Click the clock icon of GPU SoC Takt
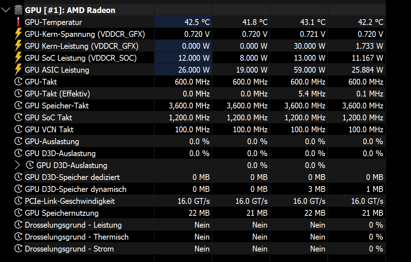Image resolution: width=411 pixels, height=262 pixels. click(x=18, y=117)
